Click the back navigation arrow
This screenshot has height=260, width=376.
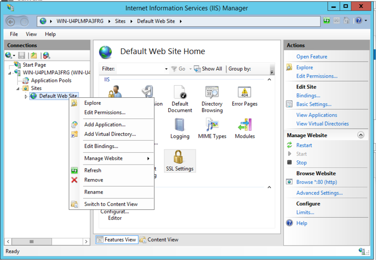pyautogui.click(x=10, y=22)
